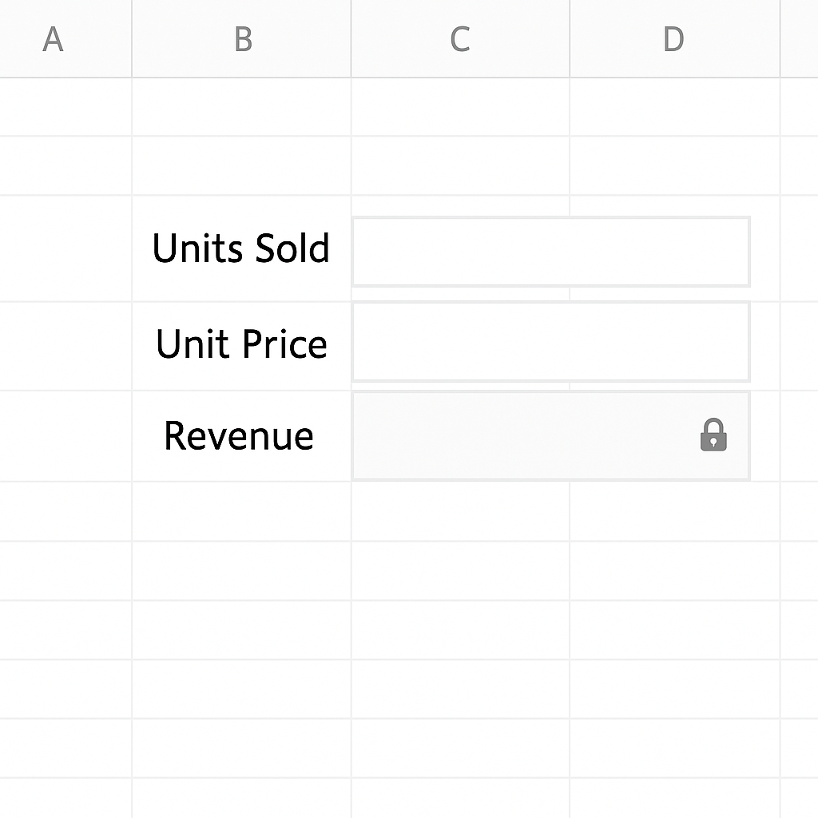Viewport: 818px width, 818px height.
Task: Select column D header
Action: point(675,38)
